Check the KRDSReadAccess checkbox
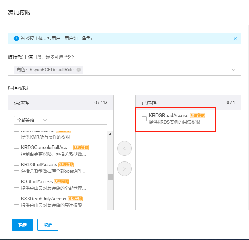 pyautogui.click(x=144, y=119)
